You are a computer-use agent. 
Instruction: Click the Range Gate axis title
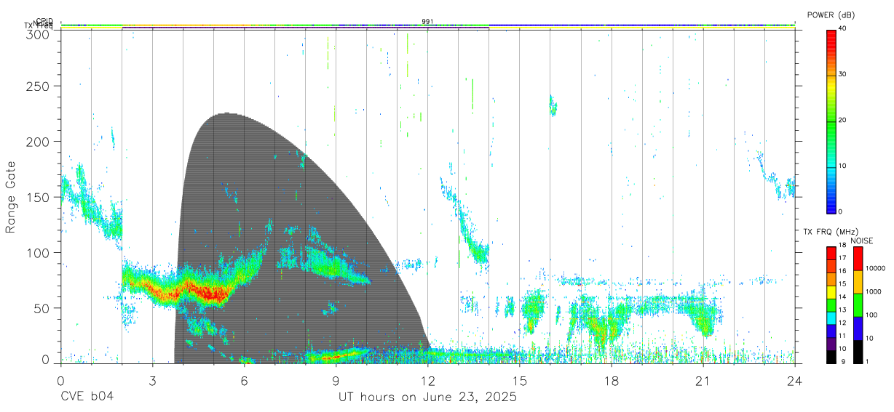tap(11, 197)
